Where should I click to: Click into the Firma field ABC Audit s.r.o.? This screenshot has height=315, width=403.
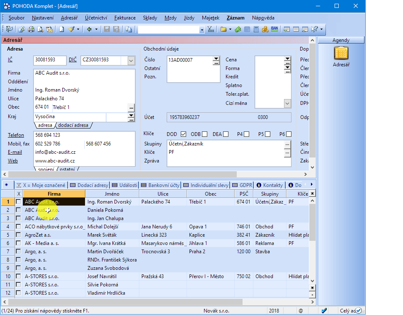coord(84,73)
